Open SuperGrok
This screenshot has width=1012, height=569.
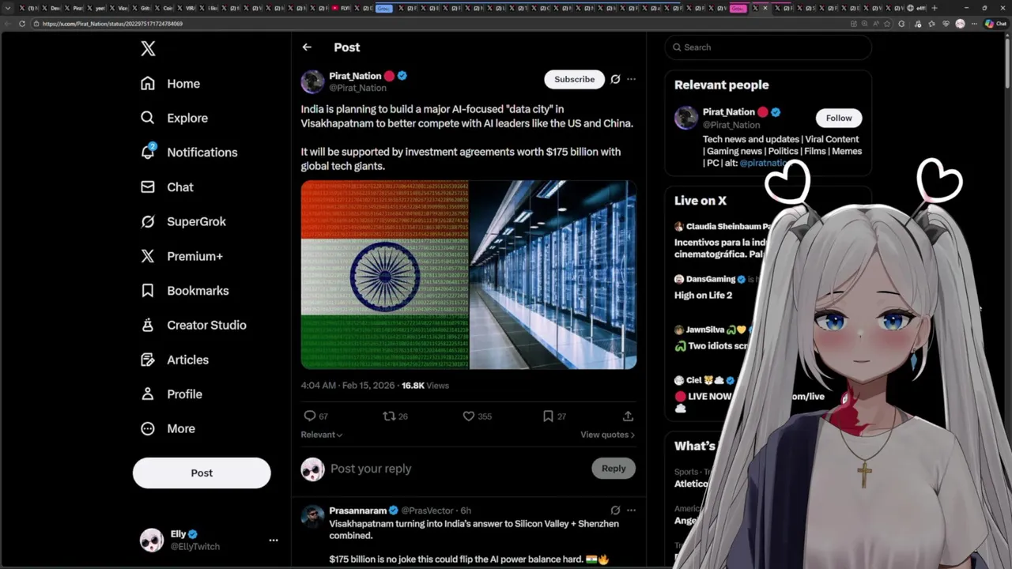pyautogui.click(x=183, y=221)
